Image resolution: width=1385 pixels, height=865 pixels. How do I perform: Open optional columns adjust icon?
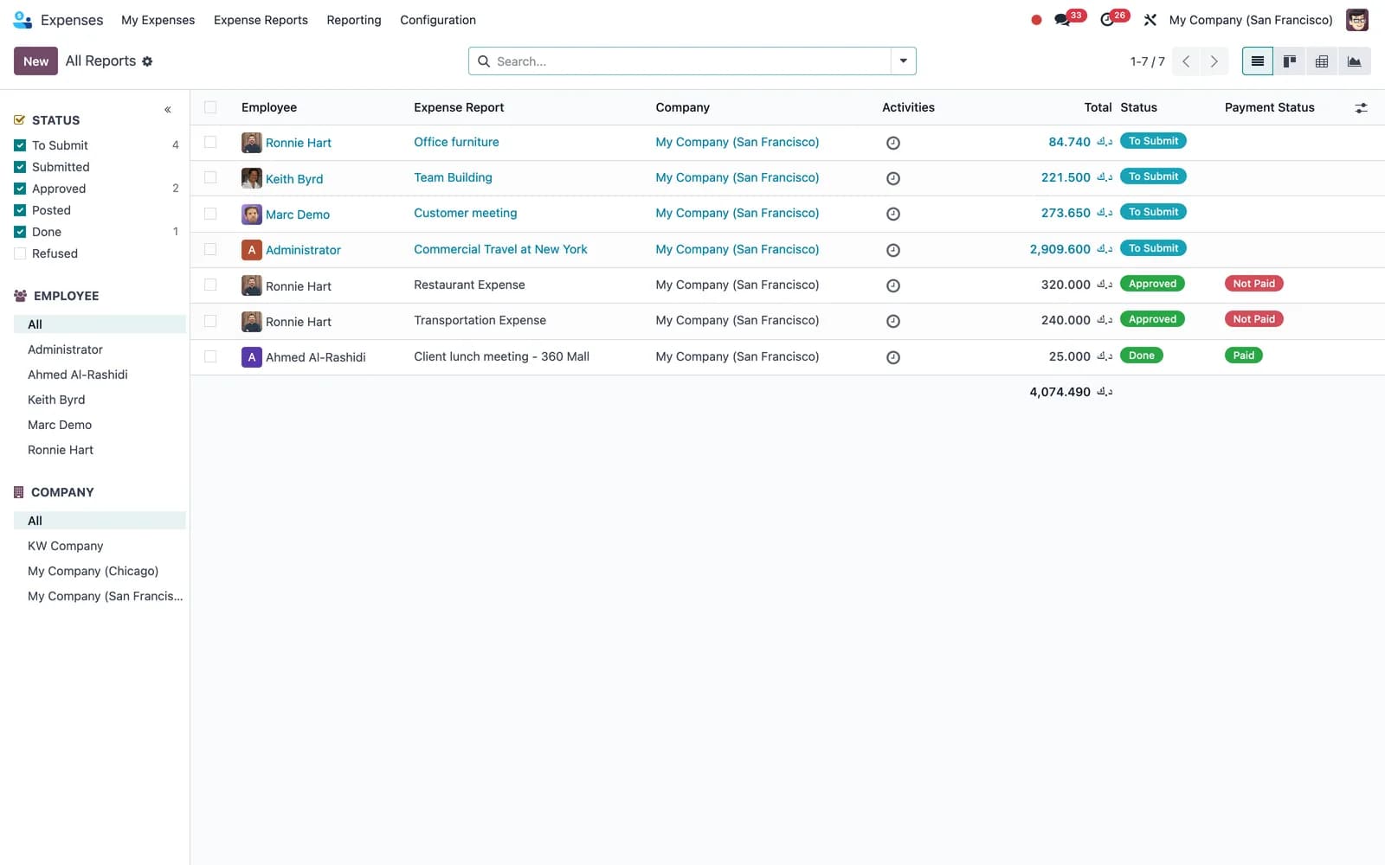[1362, 108]
